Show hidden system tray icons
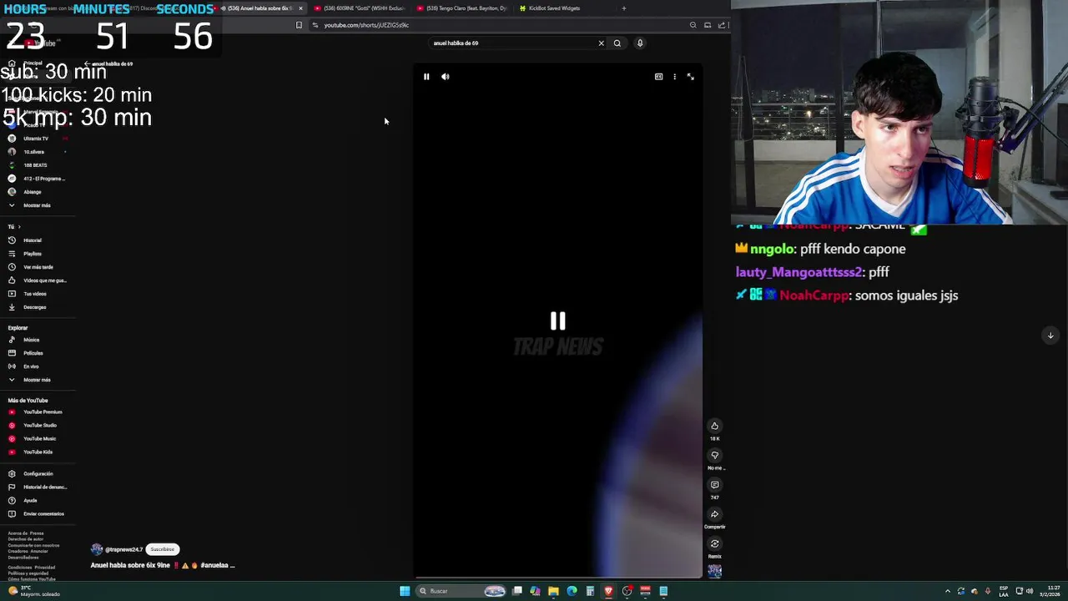 (x=947, y=591)
